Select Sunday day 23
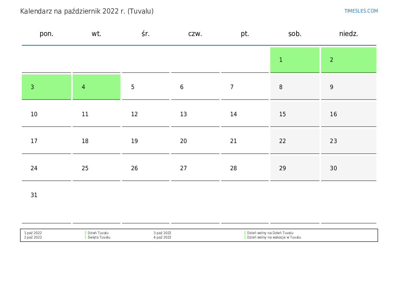Image resolution: width=398 pixels, height=281 pixels. click(349, 141)
